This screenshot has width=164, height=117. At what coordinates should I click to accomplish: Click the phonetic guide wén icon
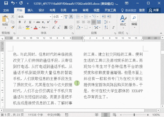[x=66, y=17]
